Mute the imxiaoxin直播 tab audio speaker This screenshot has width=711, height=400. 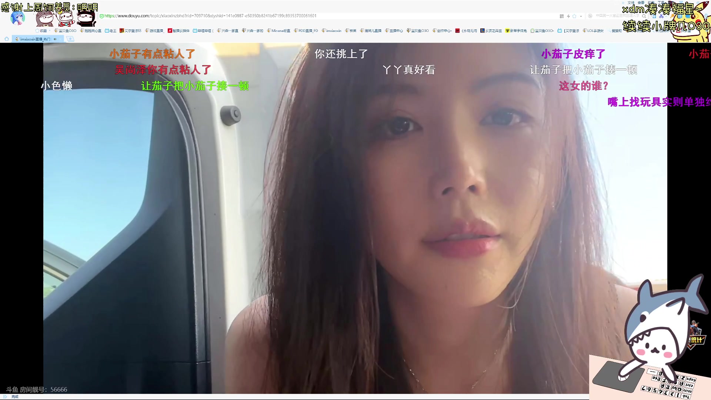[x=55, y=39]
